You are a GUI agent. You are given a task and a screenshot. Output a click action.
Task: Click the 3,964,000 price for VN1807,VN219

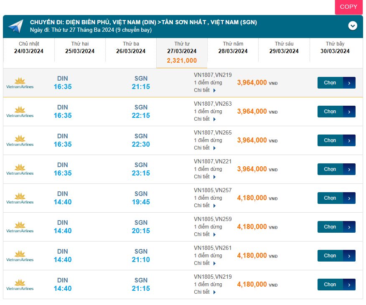click(x=252, y=83)
